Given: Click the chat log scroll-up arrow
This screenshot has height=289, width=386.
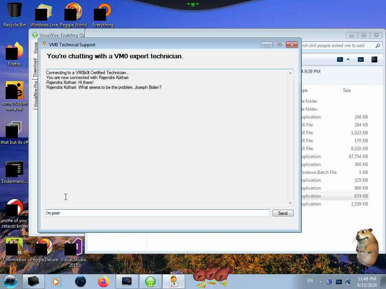Looking at the screenshot, I should click(290, 73).
